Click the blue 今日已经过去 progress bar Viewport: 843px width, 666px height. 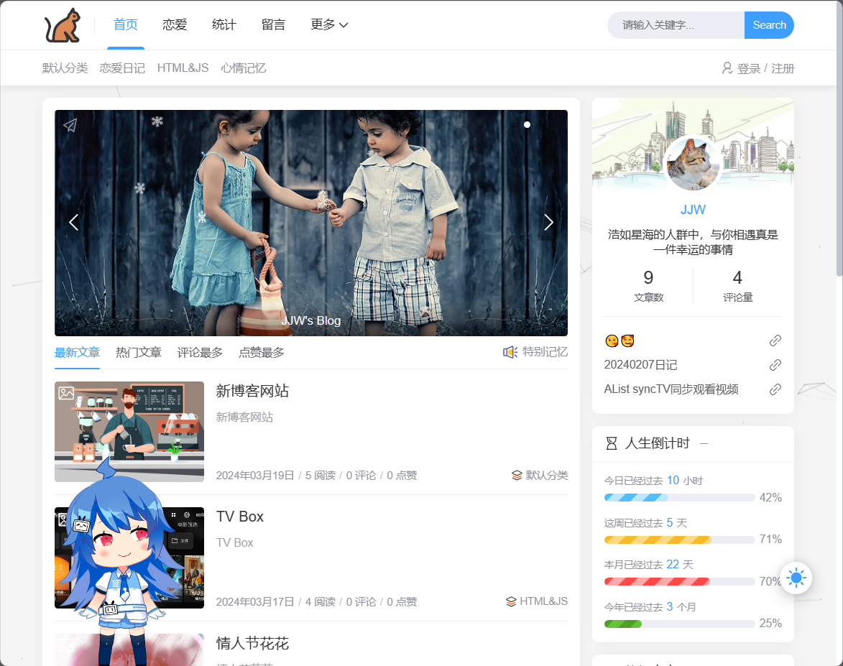tap(680, 498)
